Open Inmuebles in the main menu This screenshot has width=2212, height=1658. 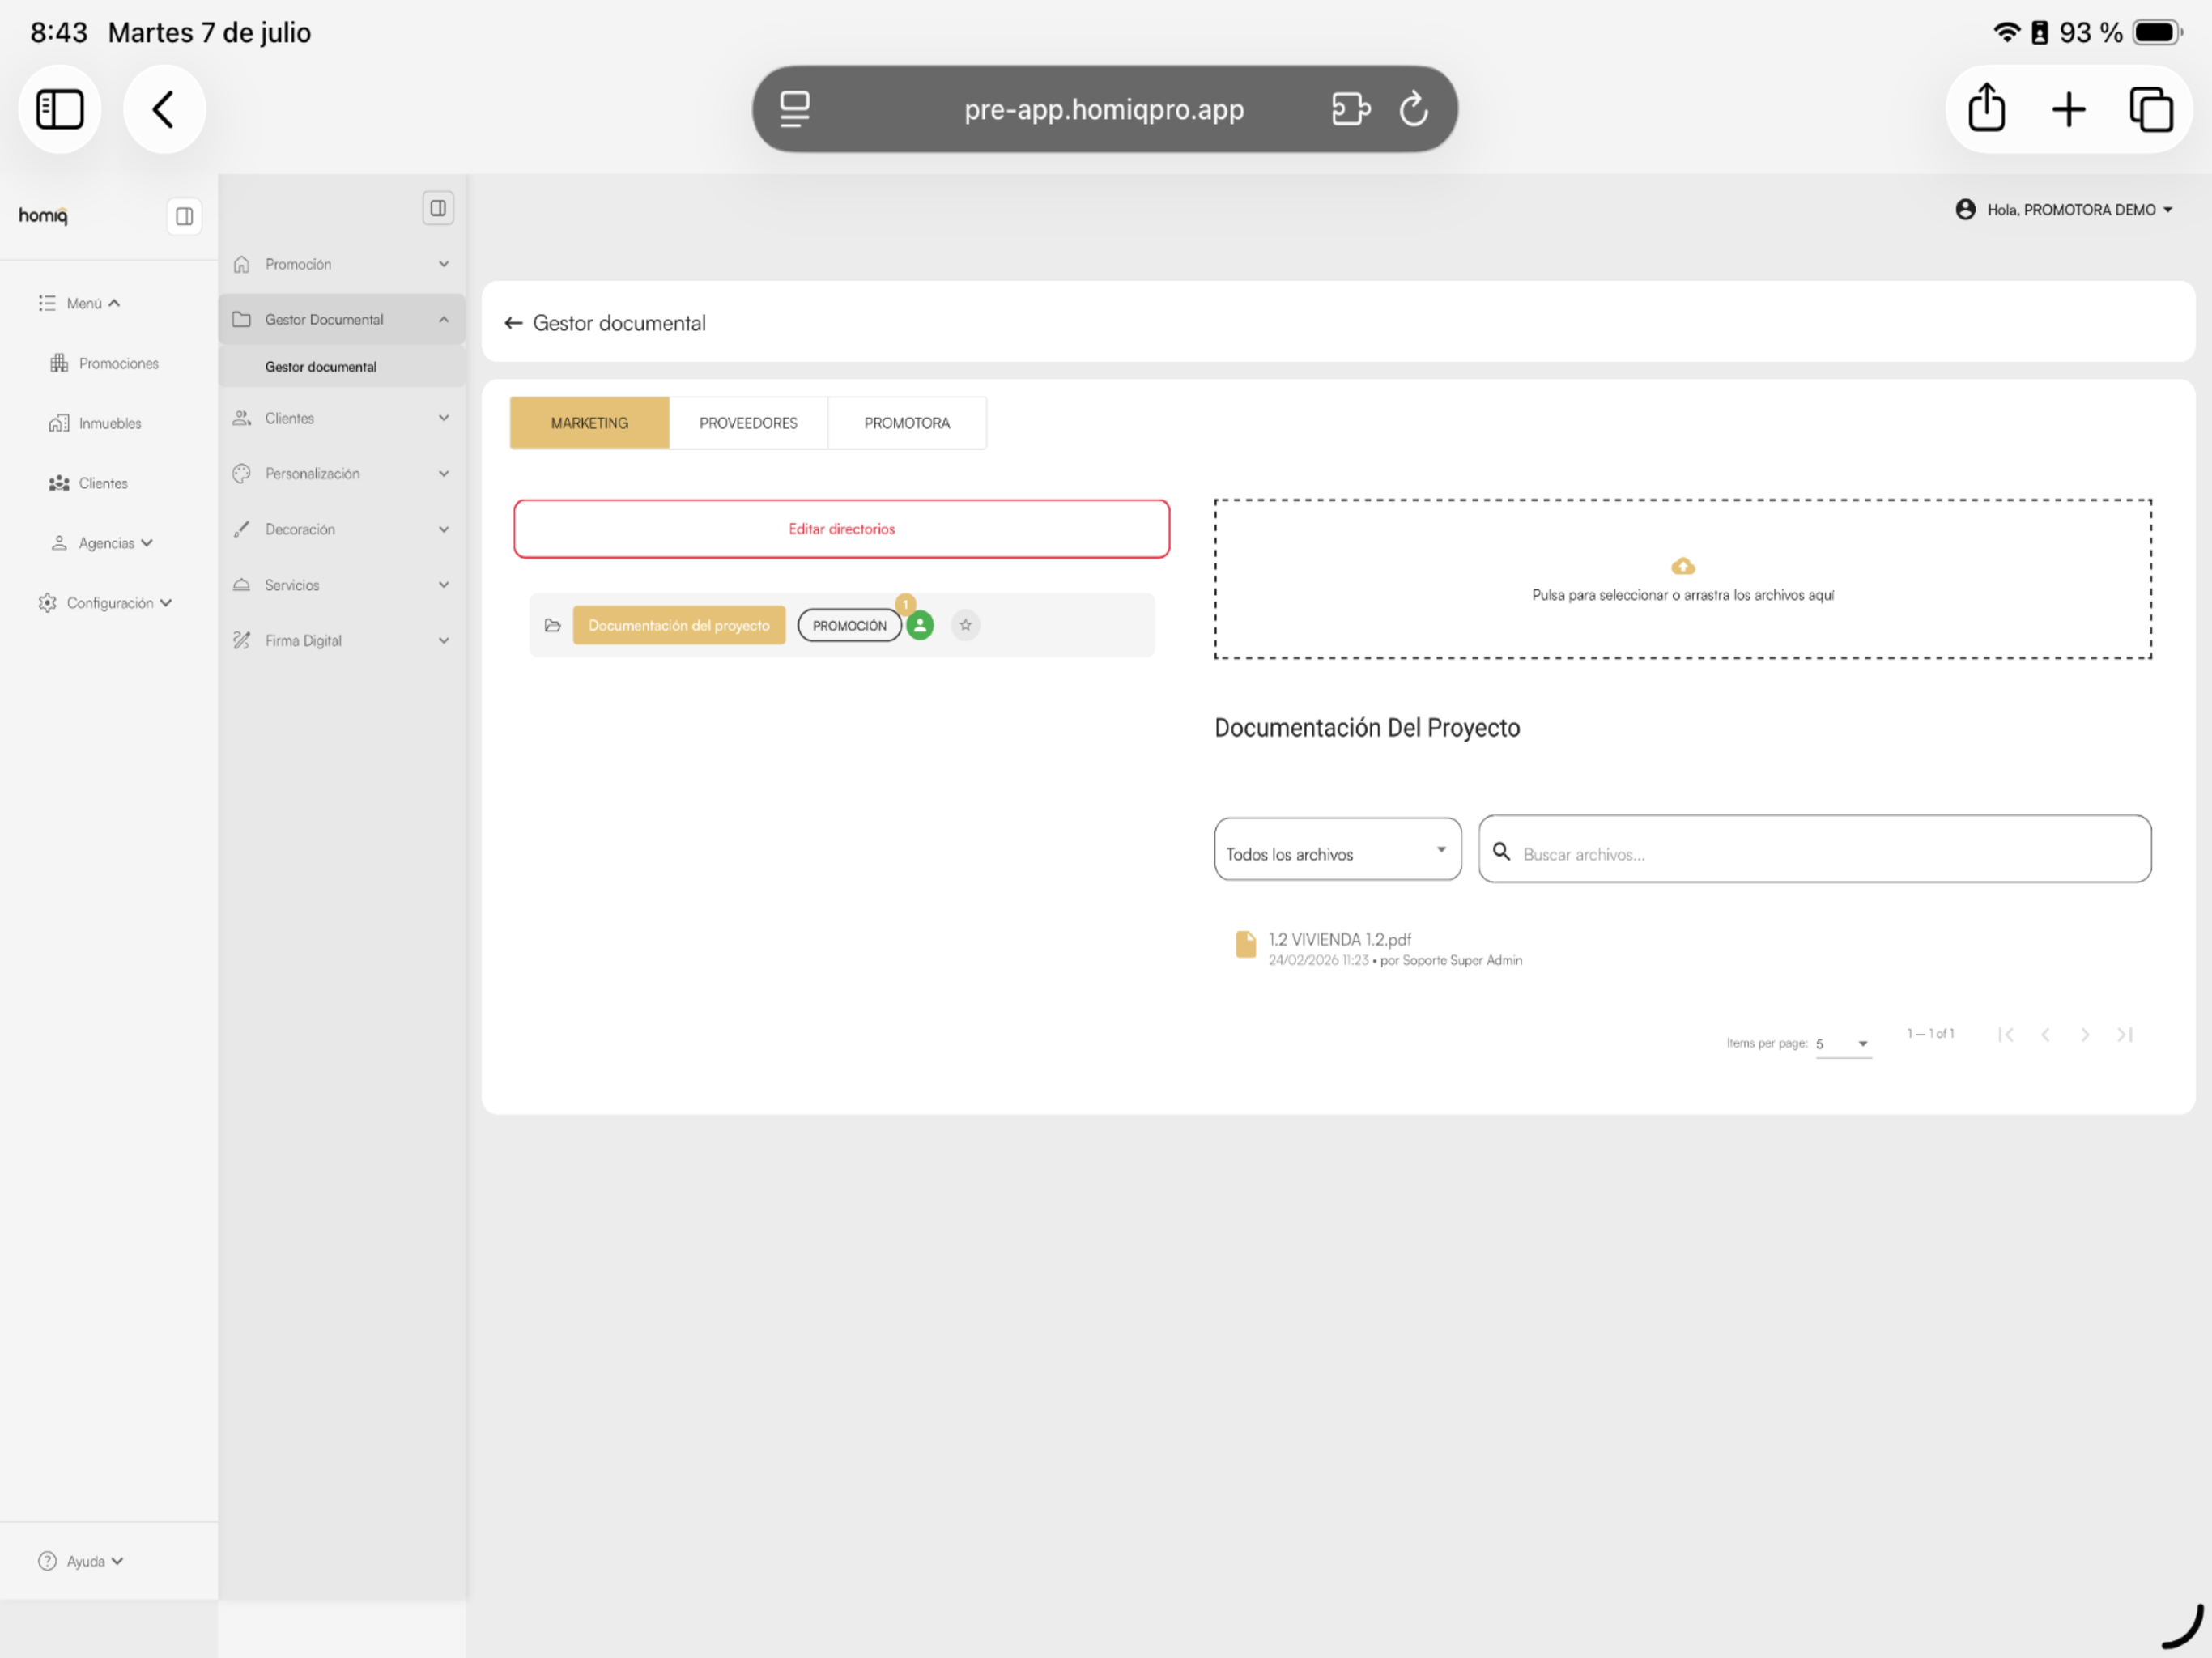[96, 423]
